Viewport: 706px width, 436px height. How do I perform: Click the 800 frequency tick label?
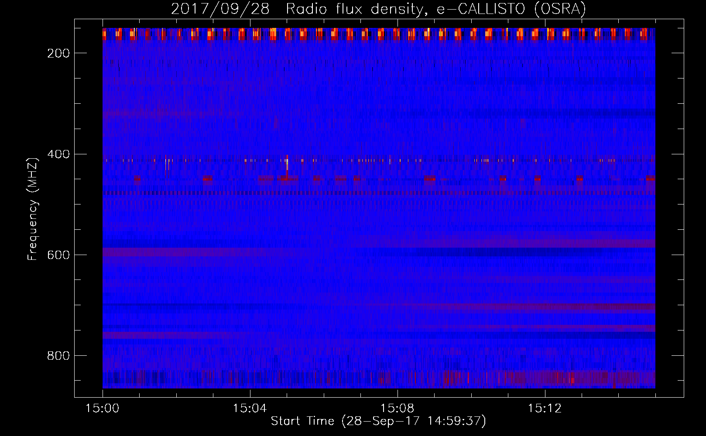pyautogui.click(x=58, y=356)
